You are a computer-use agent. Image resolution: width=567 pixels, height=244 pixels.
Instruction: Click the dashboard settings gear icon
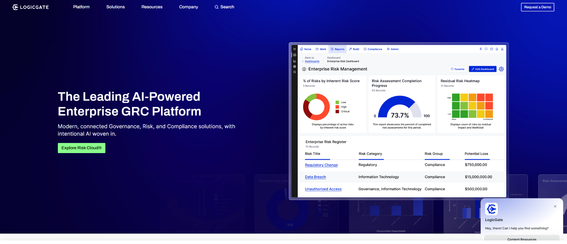501,69
